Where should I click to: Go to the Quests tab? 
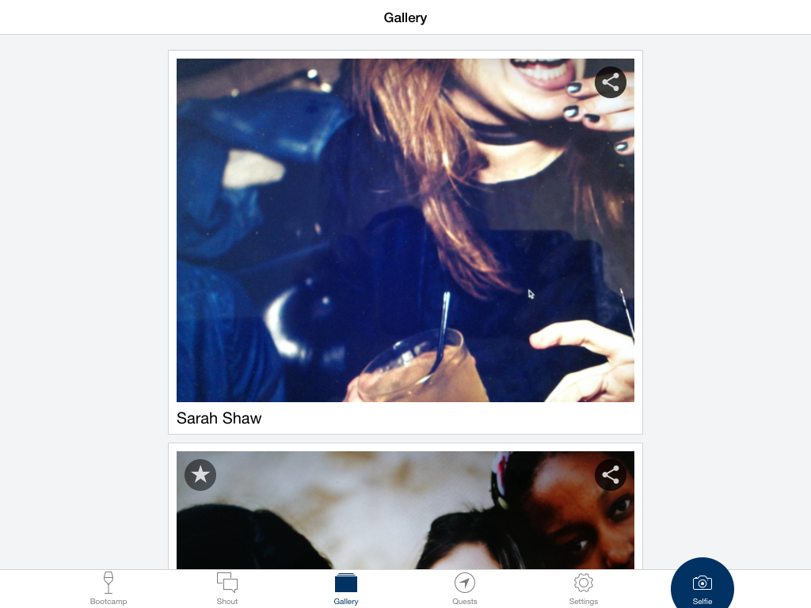[464, 589]
